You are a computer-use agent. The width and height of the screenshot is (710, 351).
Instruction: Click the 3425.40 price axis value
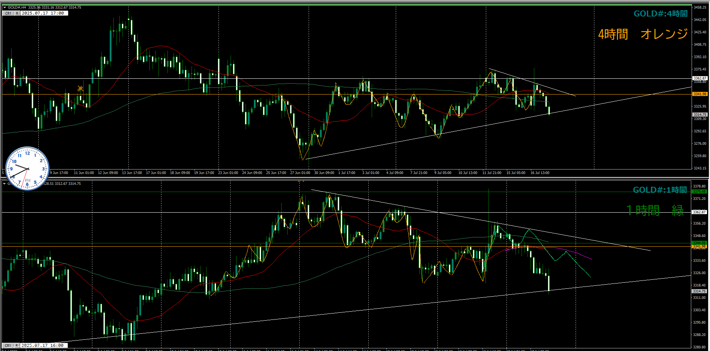click(x=700, y=32)
